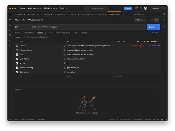Open the API Network menu
Screen dimensions: 175x131
click(50, 8)
